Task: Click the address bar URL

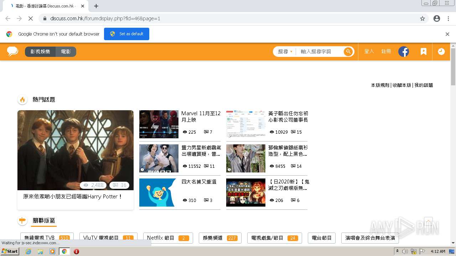Action: [x=105, y=18]
